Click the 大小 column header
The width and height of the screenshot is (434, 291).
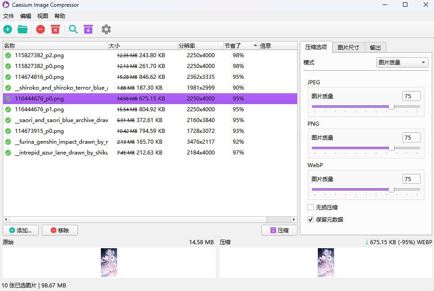pyautogui.click(x=143, y=45)
